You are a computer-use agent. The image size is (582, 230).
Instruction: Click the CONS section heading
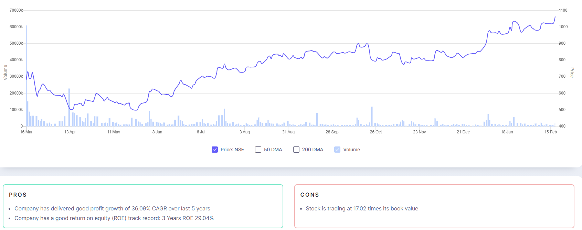click(310, 195)
